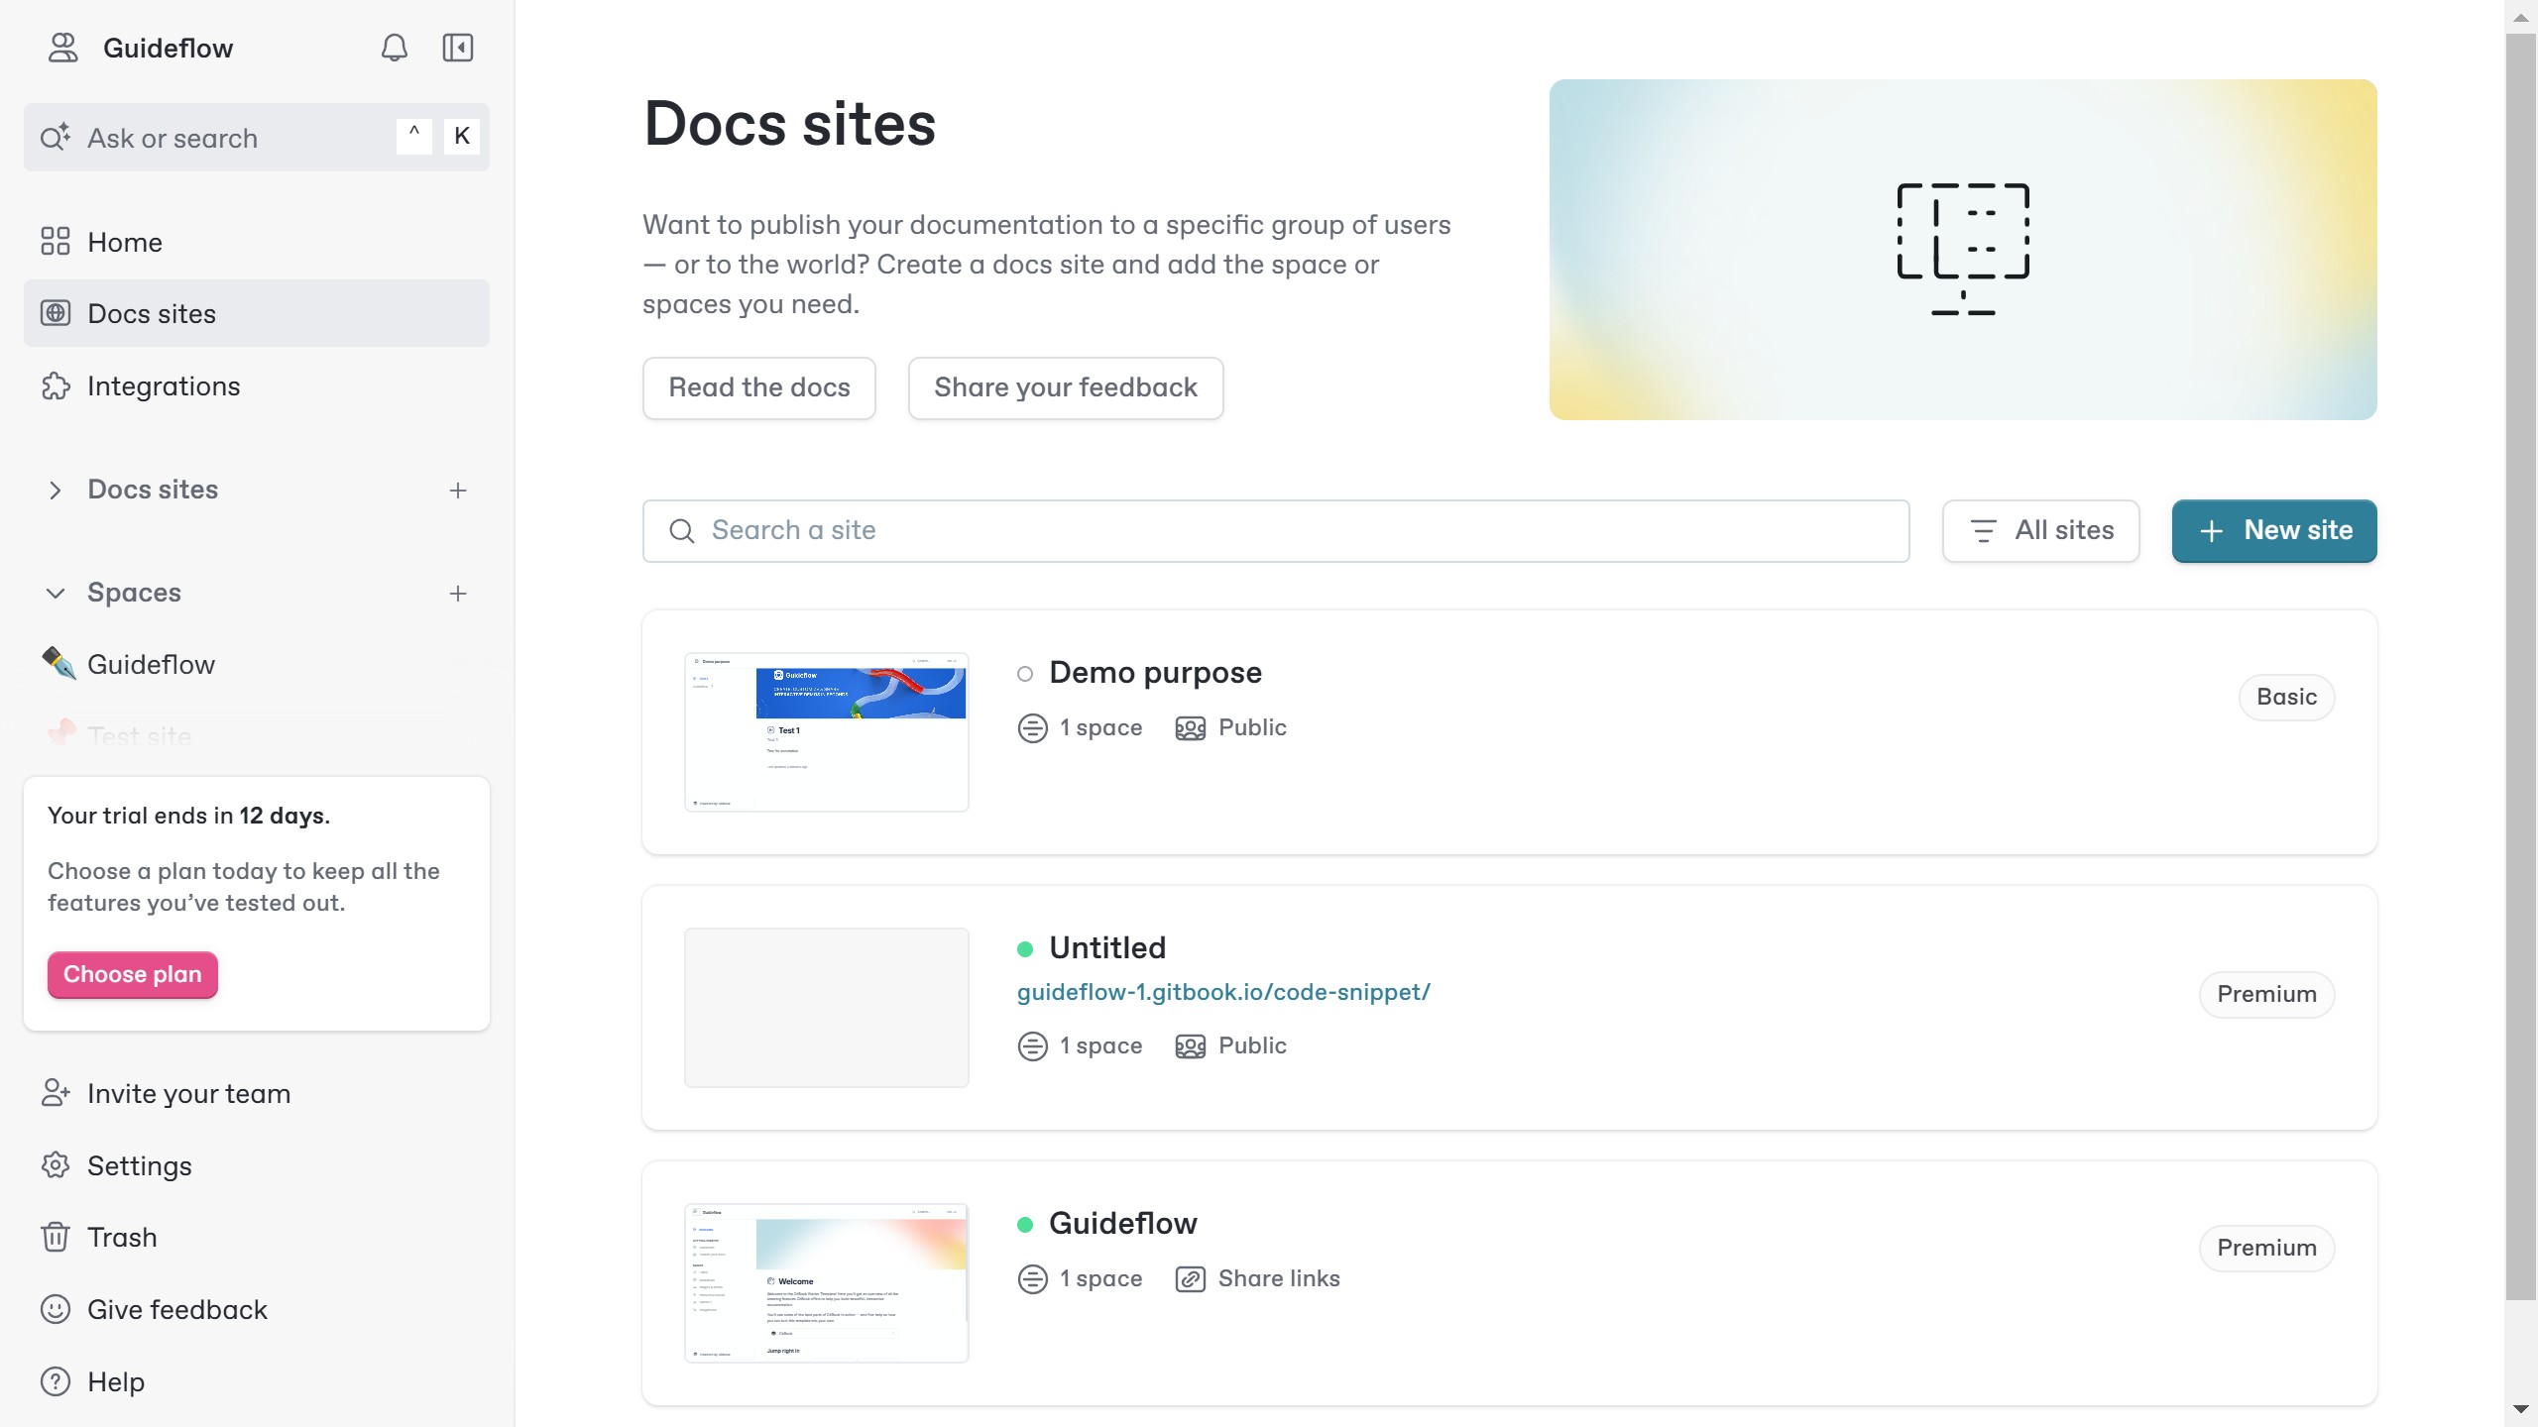This screenshot has width=2538, height=1427.
Task: Click the Give feedback smiley icon
Action: click(x=56, y=1309)
